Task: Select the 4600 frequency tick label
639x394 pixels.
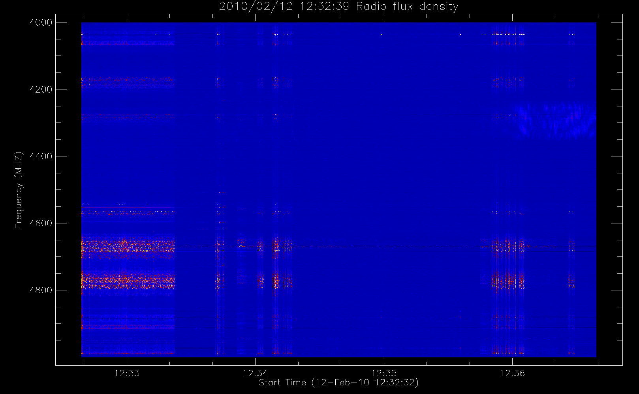Action: (41, 223)
